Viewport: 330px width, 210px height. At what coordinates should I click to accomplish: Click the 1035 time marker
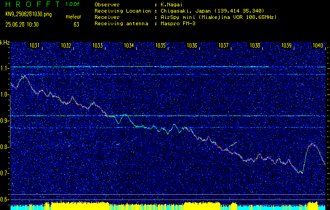pyautogui.click(x=161, y=45)
